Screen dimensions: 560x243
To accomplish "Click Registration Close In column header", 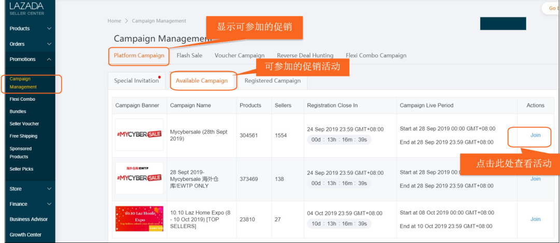I will tap(332, 105).
